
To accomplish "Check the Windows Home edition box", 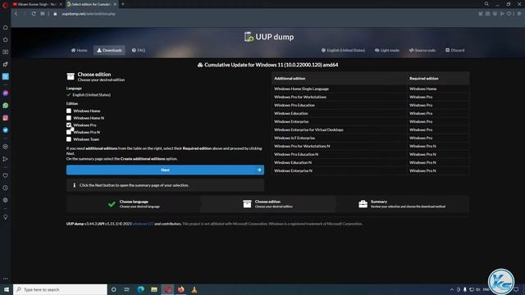I will click(x=69, y=111).
